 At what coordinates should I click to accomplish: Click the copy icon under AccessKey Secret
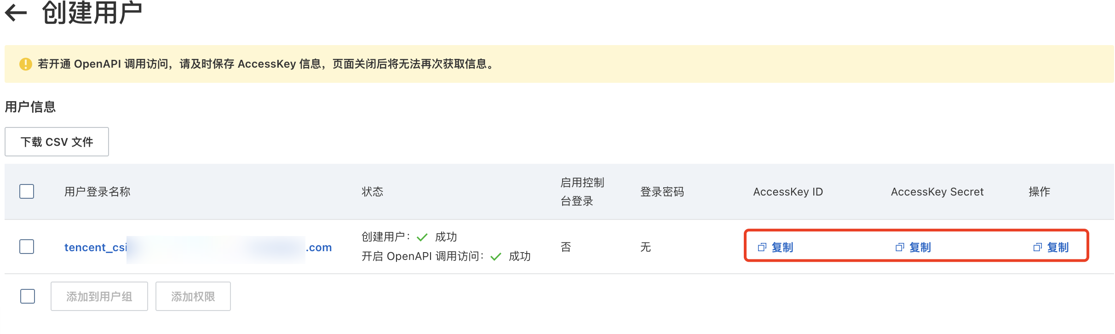tap(900, 248)
